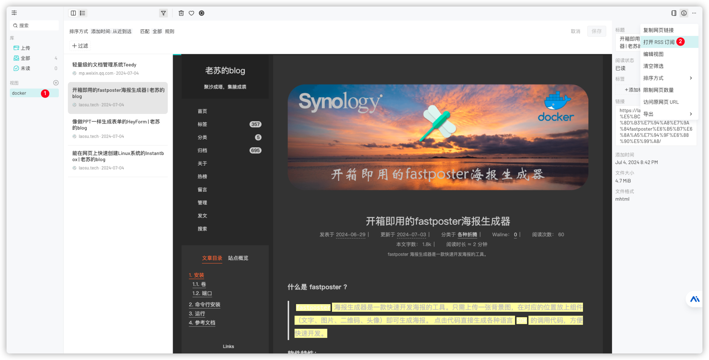Select the 未读 library item

click(x=35, y=68)
